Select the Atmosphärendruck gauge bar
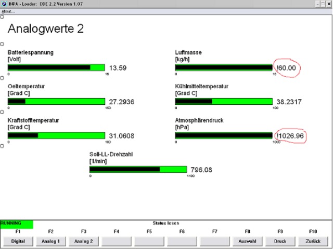 [224, 135]
